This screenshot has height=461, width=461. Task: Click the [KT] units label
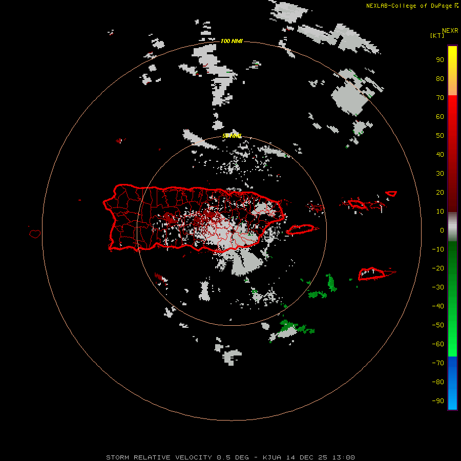[437, 35]
